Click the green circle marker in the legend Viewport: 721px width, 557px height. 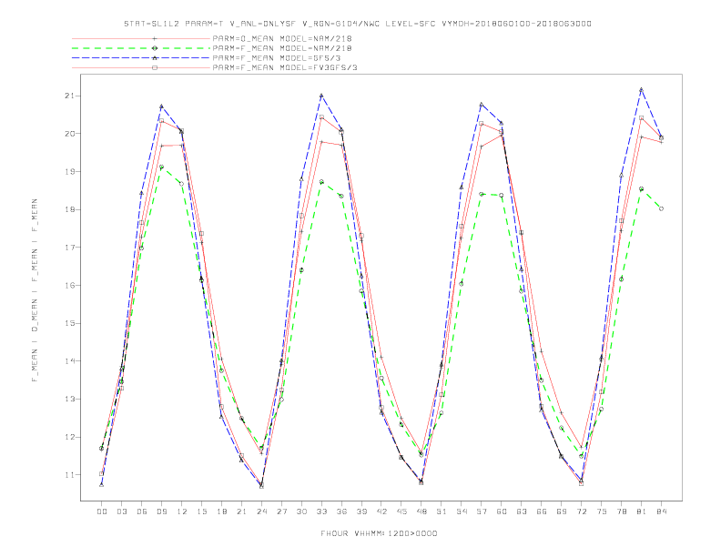click(x=155, y=48)
